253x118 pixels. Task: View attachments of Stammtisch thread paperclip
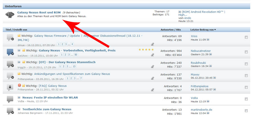[x=152, y=66]
